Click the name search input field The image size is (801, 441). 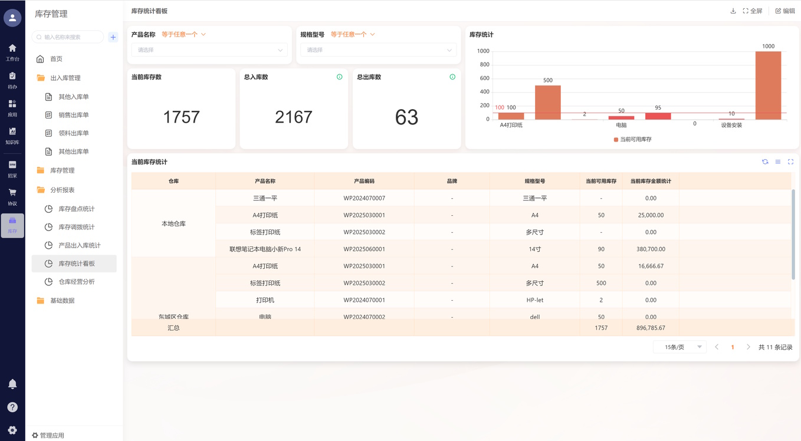(70, 37)
